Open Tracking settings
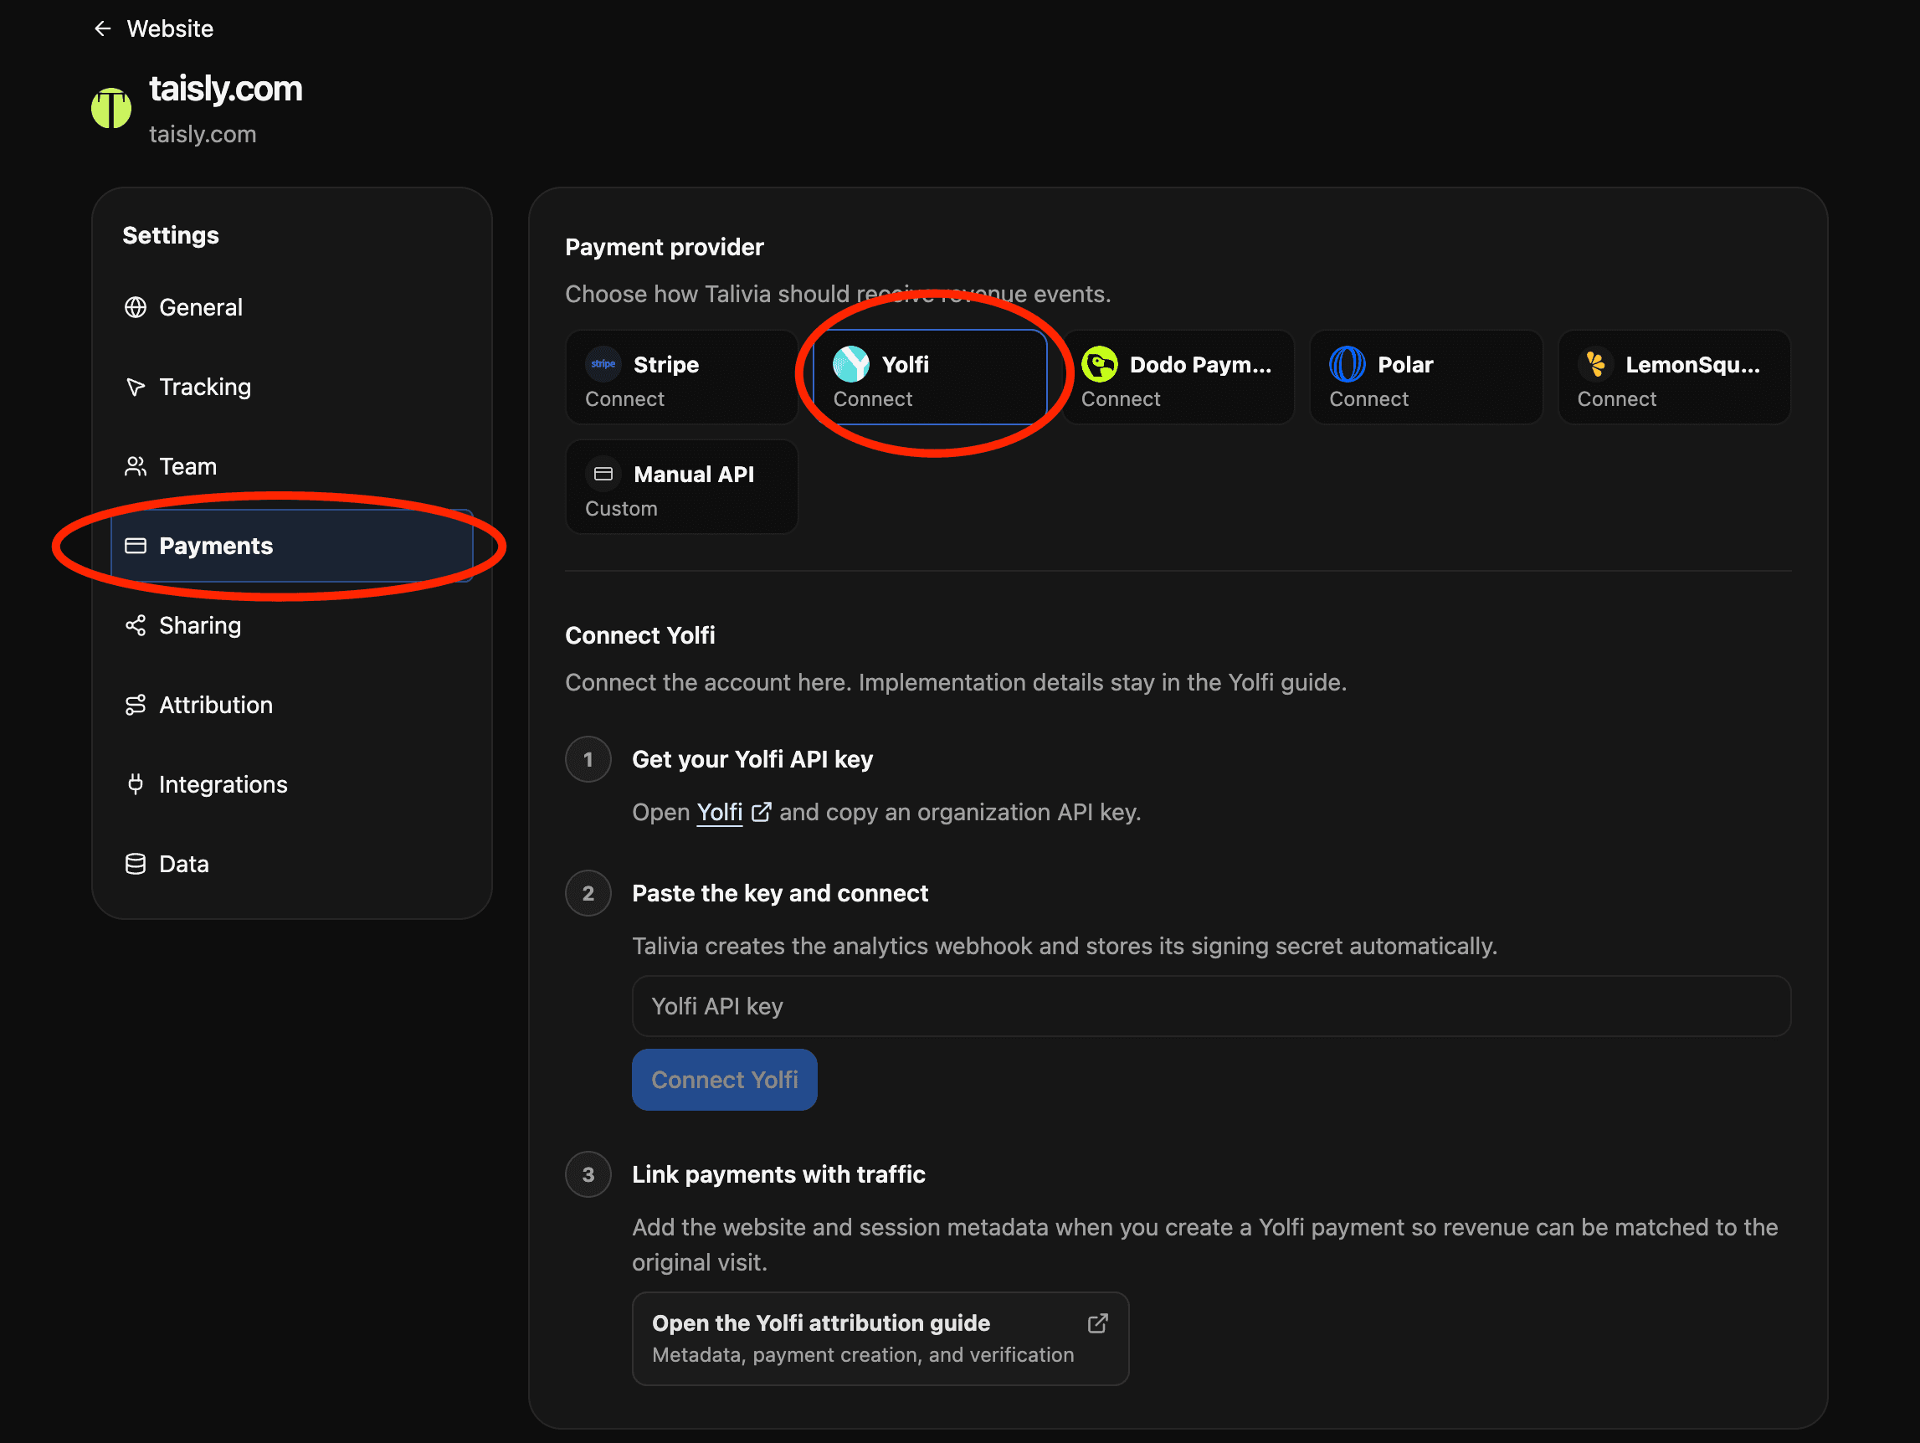1920x1443 pixels. point(291,388)
